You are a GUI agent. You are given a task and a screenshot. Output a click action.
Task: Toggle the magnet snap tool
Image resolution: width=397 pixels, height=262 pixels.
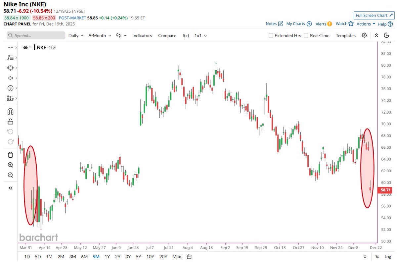tap(10, 111)
